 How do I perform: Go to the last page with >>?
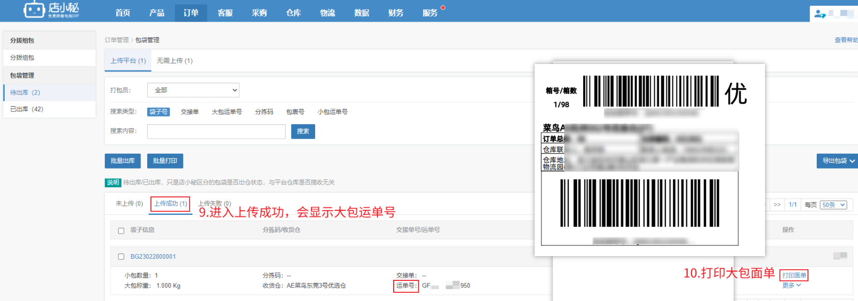coord(777,205)
